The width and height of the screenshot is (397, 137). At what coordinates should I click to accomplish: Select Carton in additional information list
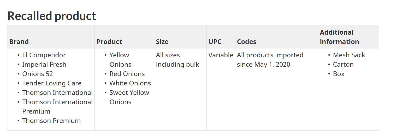tap(343, 65)
